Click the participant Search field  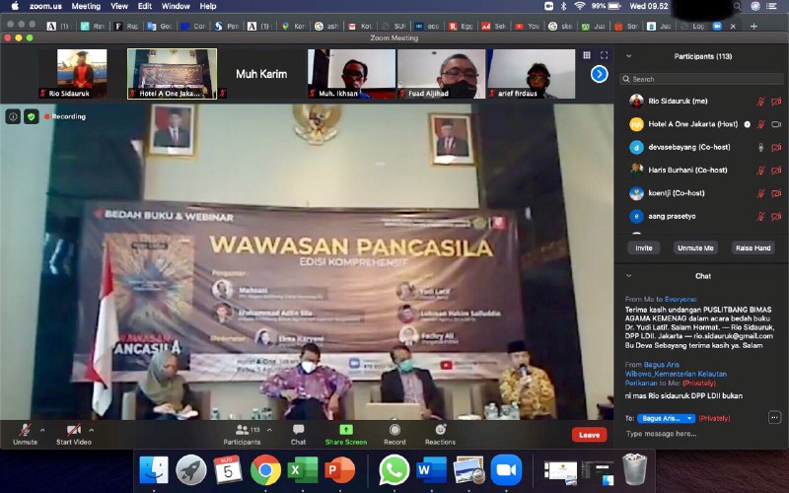pyautogui.click(x=702, y=79)
